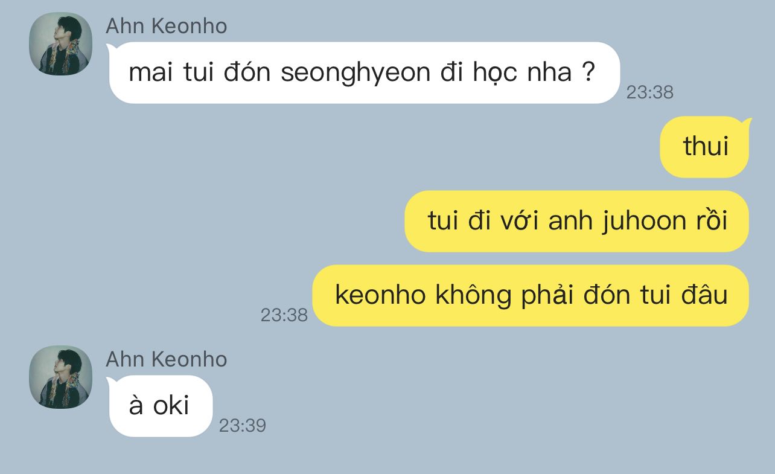Click the Ahn Keonho name above first message
The width and height of the screenshot is (775, 474).
[x=167, y=26]
